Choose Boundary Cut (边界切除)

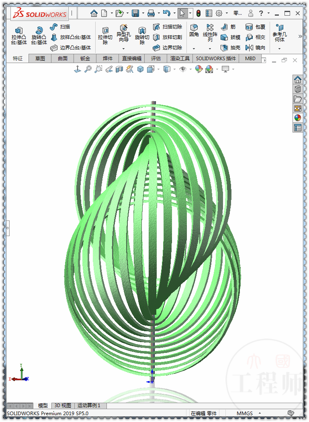(168, 48)
